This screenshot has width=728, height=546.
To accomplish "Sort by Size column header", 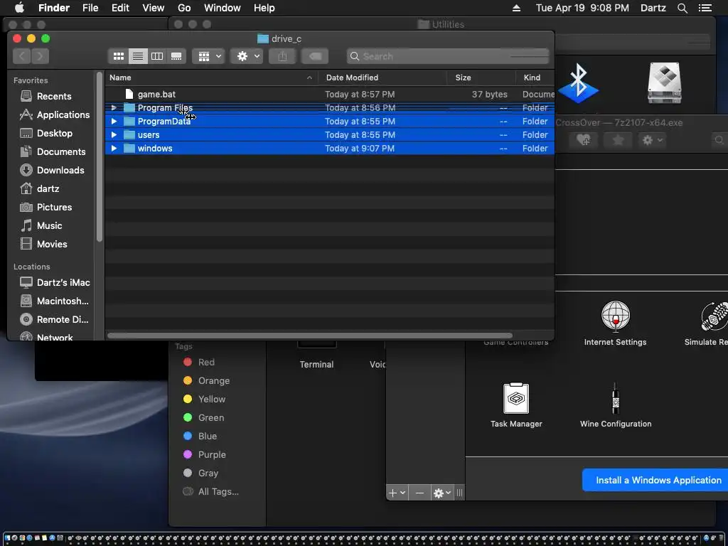I will click(x=481, y=77).
